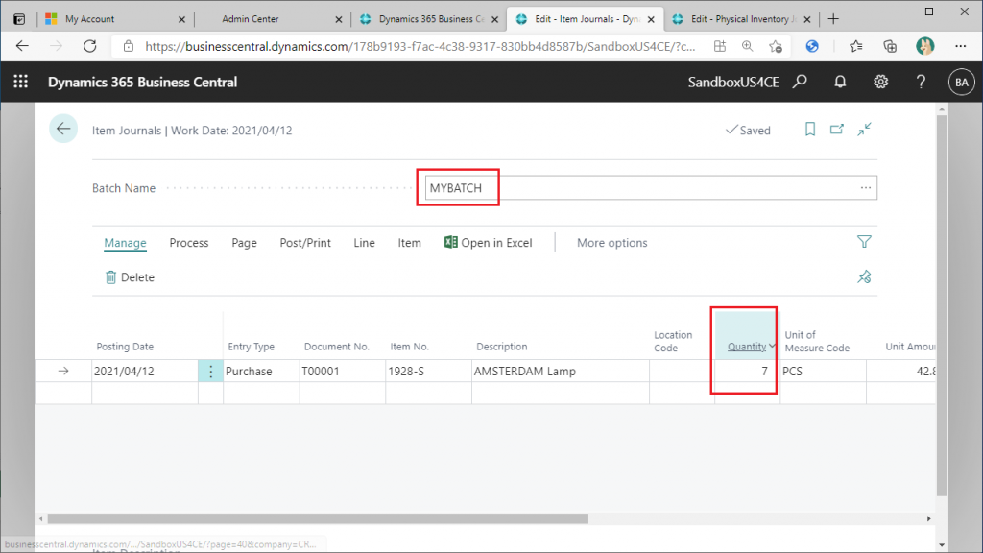Open browser favorites star
983x553 pixels.
[x=855, y=46]
